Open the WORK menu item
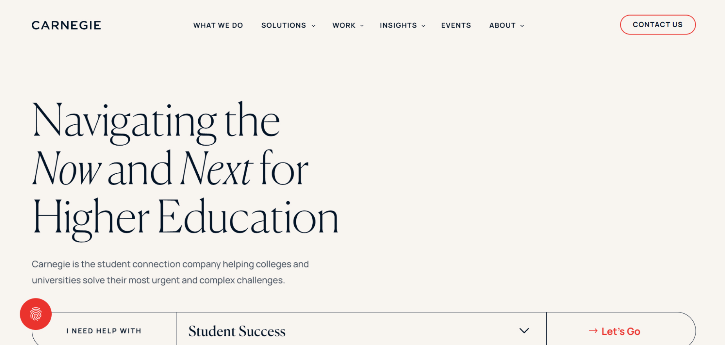The image size is (725, 345). pyautogui.click(x=344, y=25)
